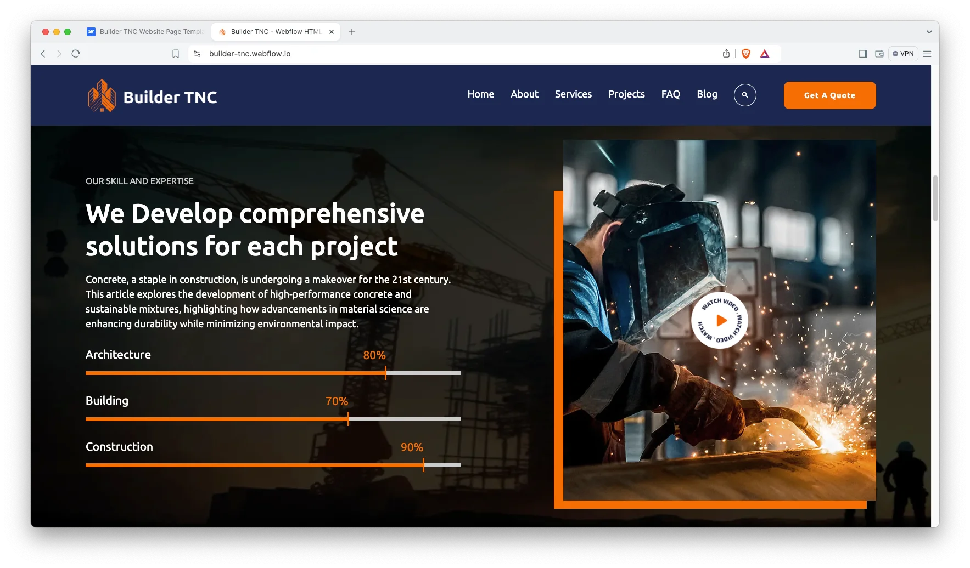This screenshot has width=970, height=568.
Task: Reload the page
Action: pos(76,54)
